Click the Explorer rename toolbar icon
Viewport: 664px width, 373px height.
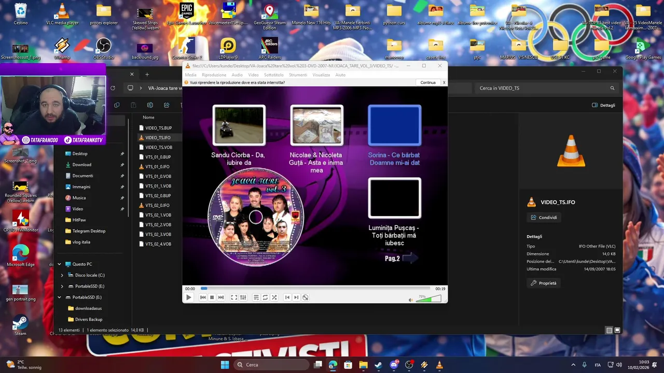(x=150, y=105)
